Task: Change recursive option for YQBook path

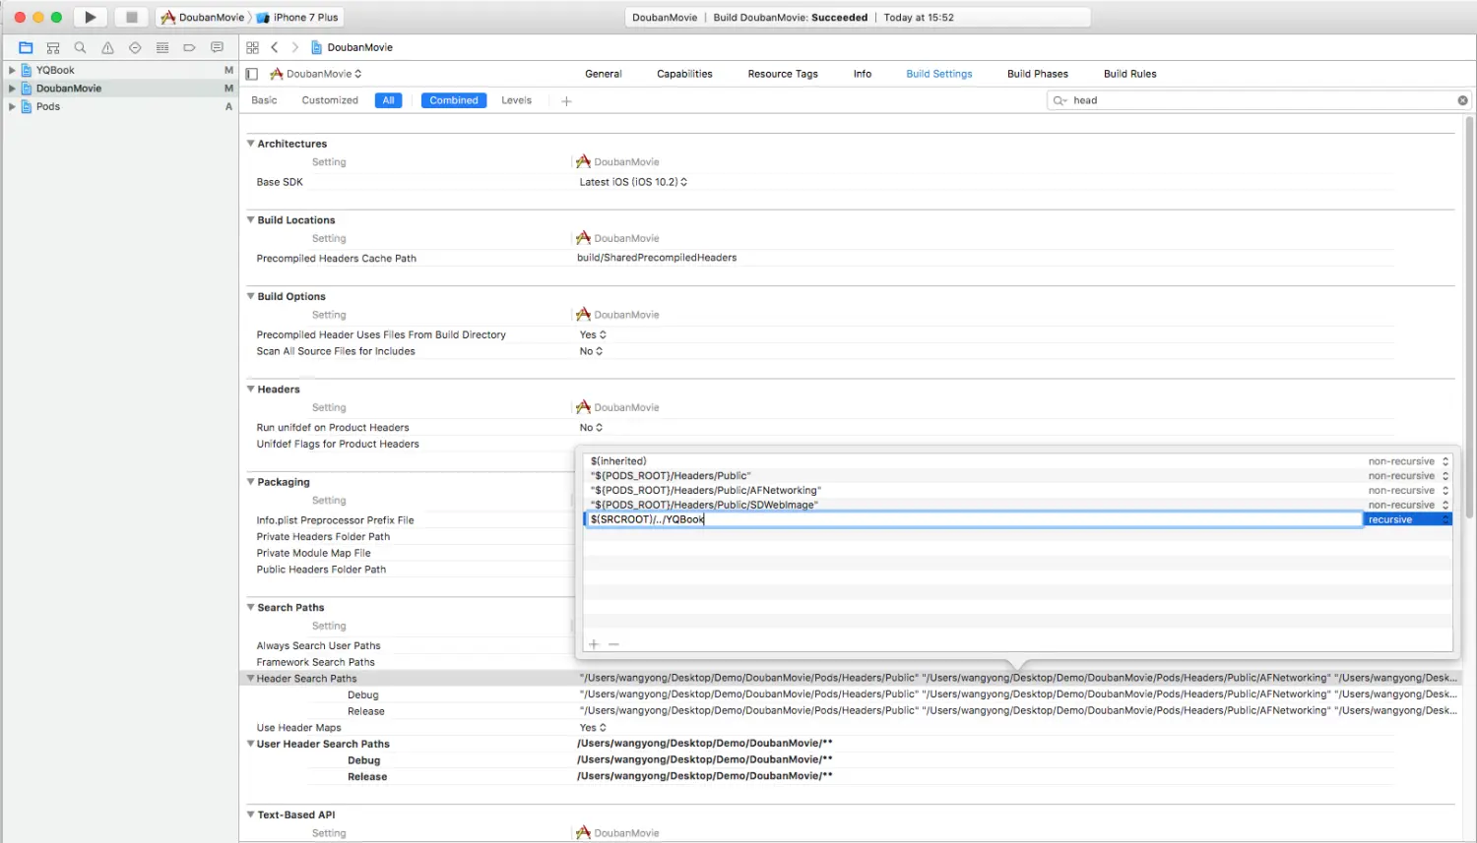Action: pos(1408,519)
